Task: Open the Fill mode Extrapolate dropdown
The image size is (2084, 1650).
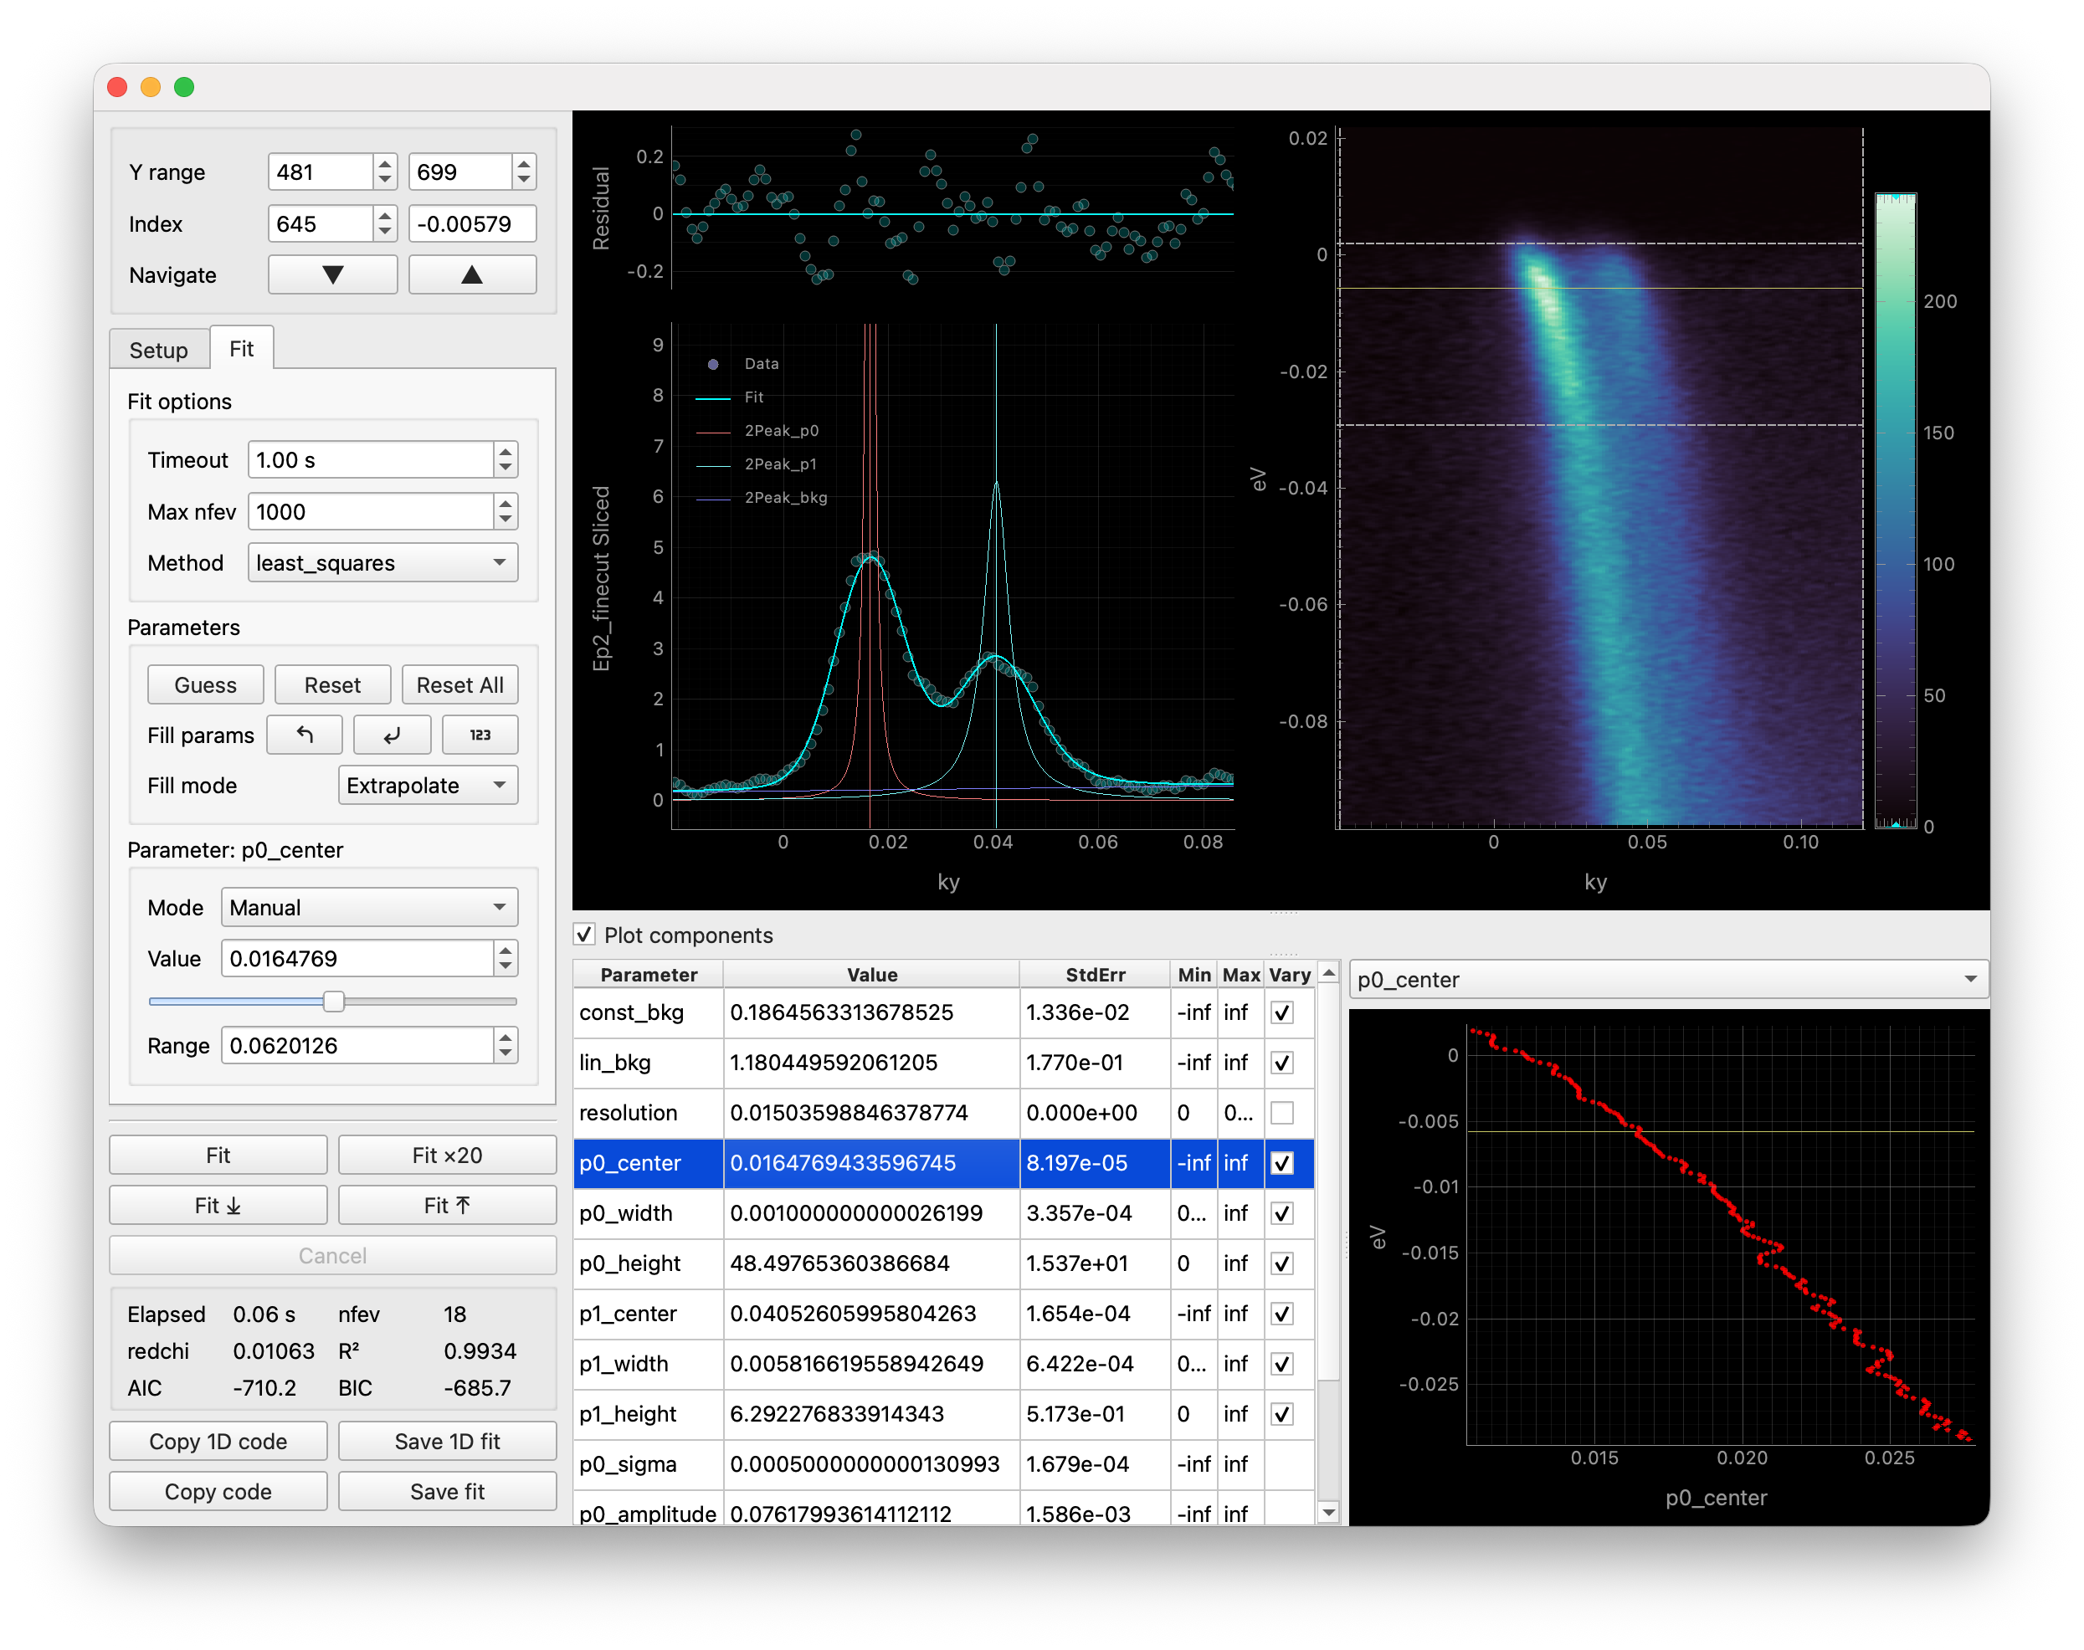Action: click(x=428, y=786)
